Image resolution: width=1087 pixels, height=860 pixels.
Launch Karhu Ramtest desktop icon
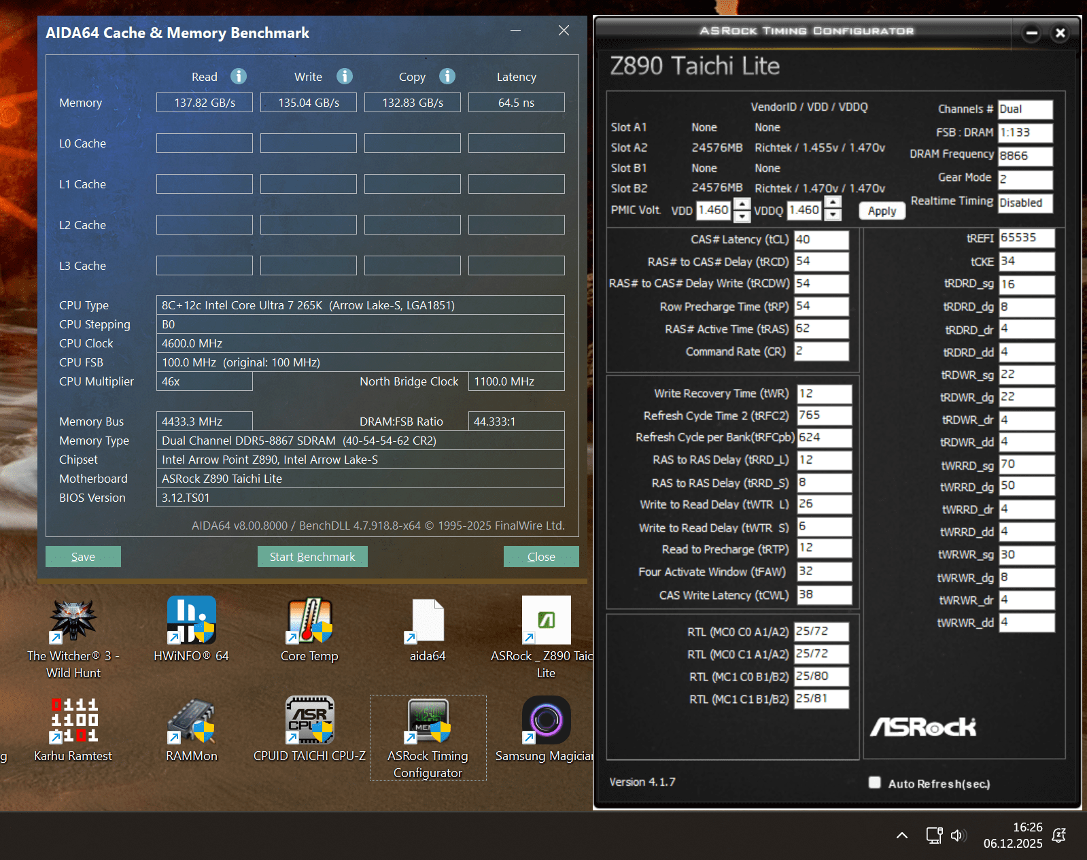pos(73,729)
